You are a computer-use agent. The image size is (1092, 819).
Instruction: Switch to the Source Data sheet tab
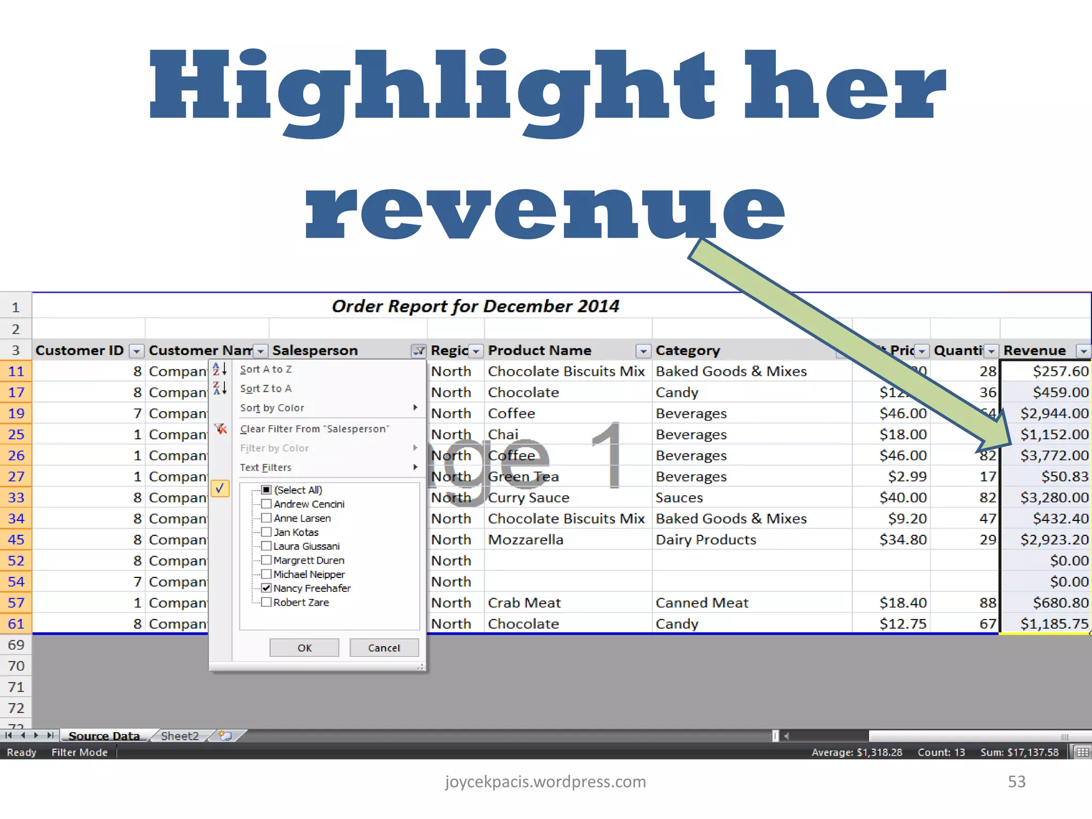tap(104, 736)
